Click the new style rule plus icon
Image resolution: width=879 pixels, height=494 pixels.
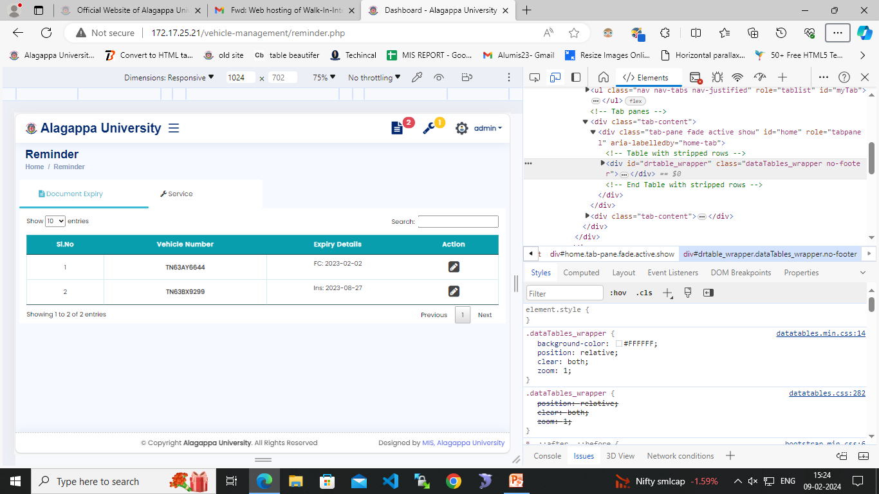(667, 293)
